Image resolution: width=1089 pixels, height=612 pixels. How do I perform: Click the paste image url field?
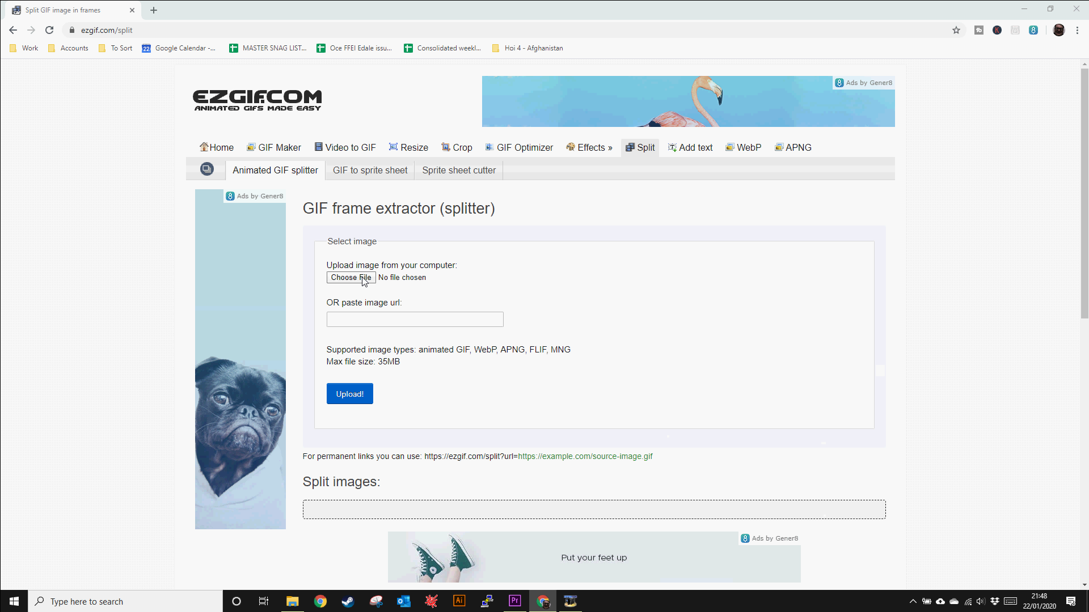pos(415,320)
